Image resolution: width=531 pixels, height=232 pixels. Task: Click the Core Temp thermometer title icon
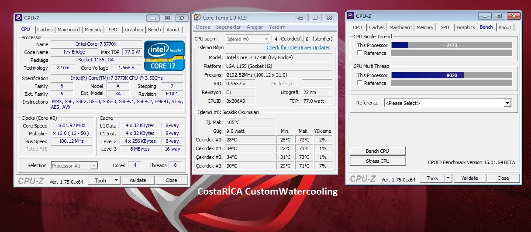[x=197, y=17]
